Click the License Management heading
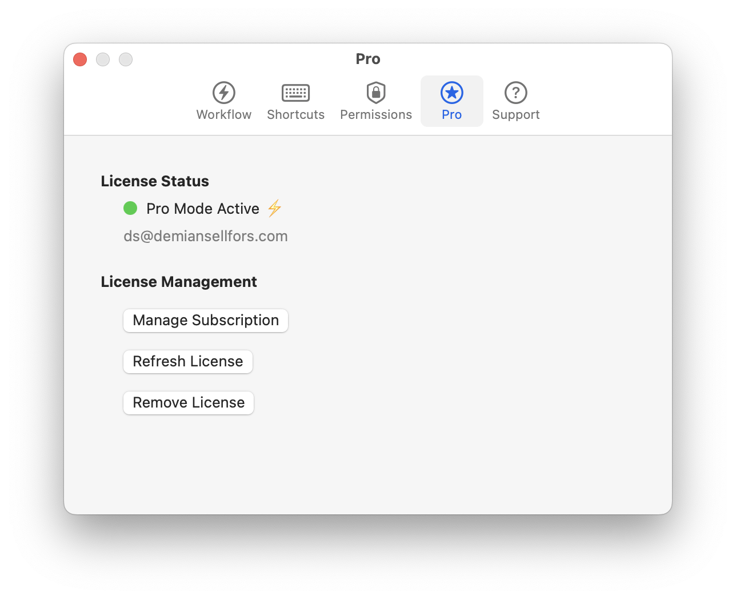 coord(179,282)
